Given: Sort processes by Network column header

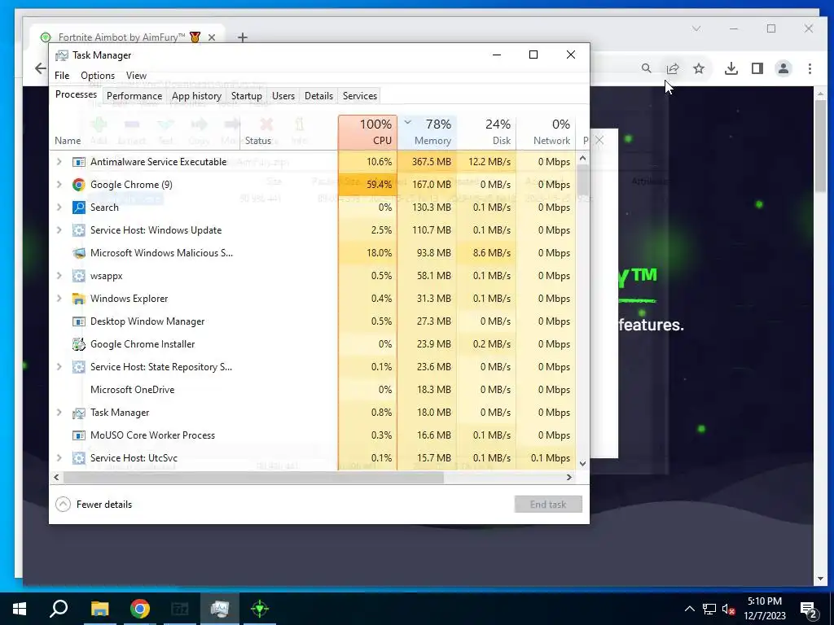Looking at the screenshot, I should [546, 132].
